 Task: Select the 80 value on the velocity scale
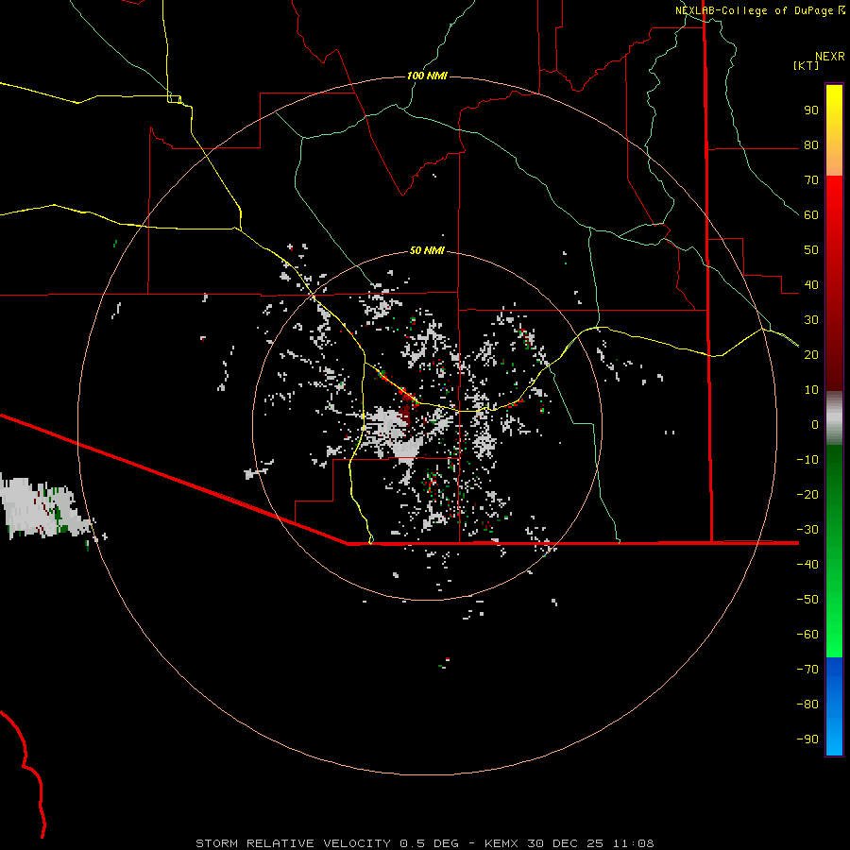tap(811, 144)
